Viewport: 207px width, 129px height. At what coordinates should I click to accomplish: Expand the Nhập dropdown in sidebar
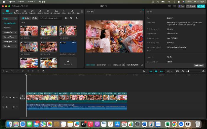click(x=10, y=19)
